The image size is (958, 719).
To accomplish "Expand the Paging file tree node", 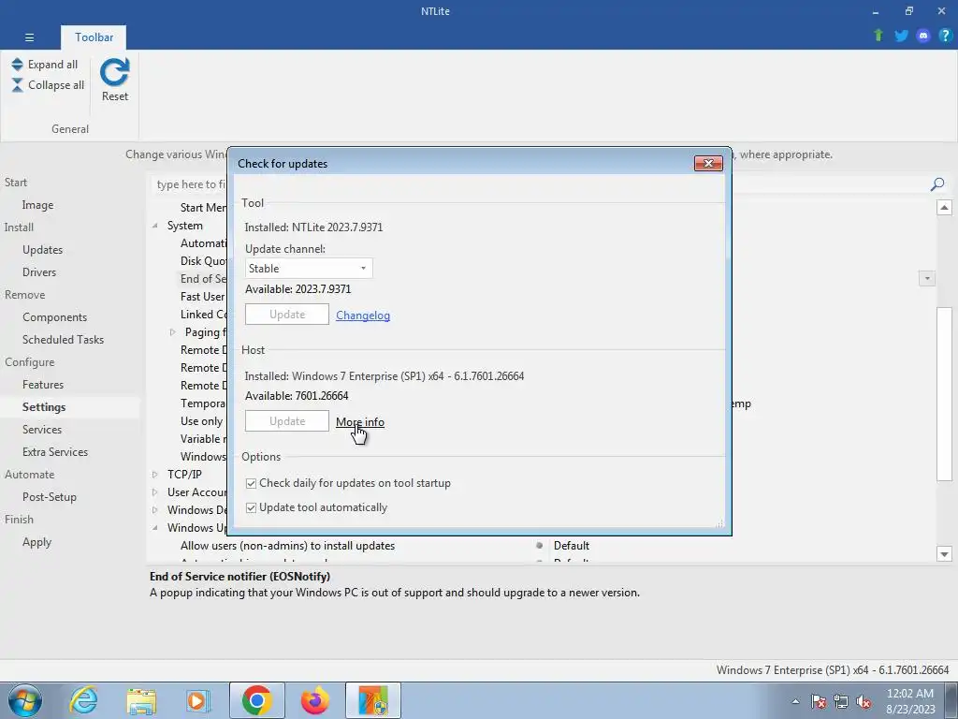I will click(x=172, y=332).
